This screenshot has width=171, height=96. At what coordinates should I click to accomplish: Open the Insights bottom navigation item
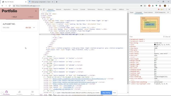coord(20,93)
